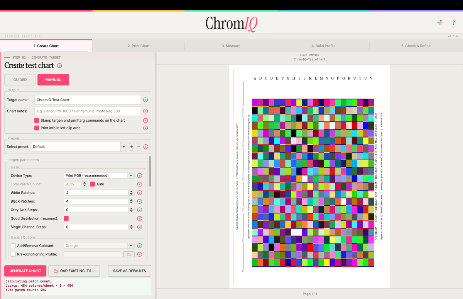Viewport: 463px width, 299px height.
Task: Switch to GUIDED mode
Action: [x=20, y=80]
